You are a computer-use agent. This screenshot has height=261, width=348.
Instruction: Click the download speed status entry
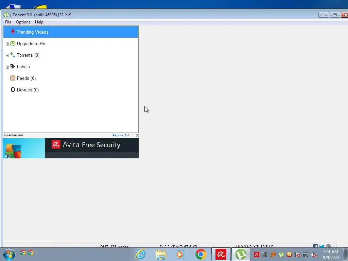click(x=178, y=246)
